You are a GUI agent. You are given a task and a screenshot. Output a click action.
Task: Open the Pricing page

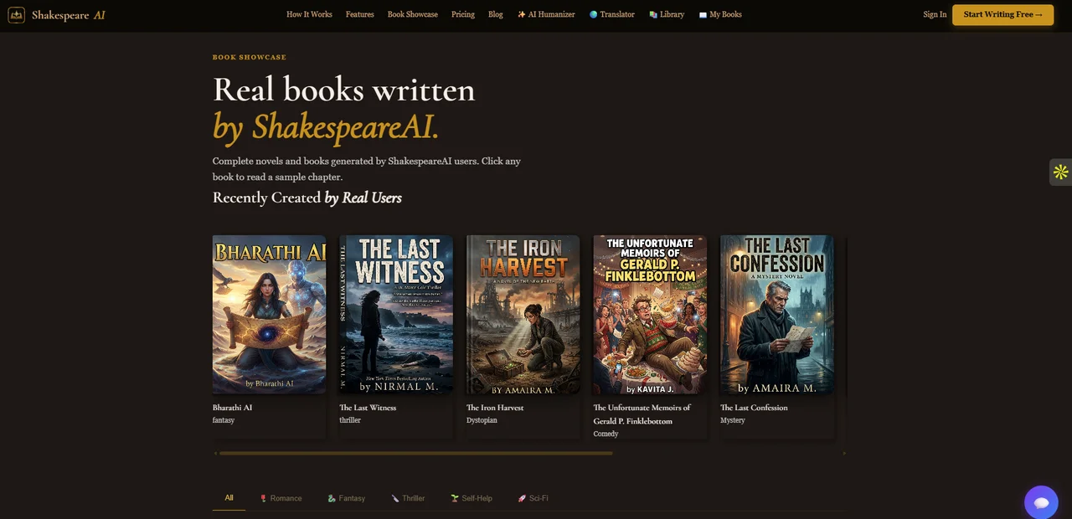(463, 14)
